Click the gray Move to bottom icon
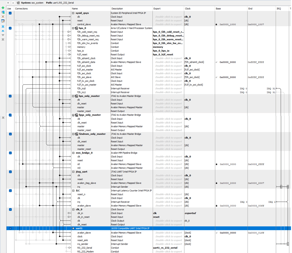Image resolution: width=292 pixels, height=253 pixels. (x=3, y=40)
